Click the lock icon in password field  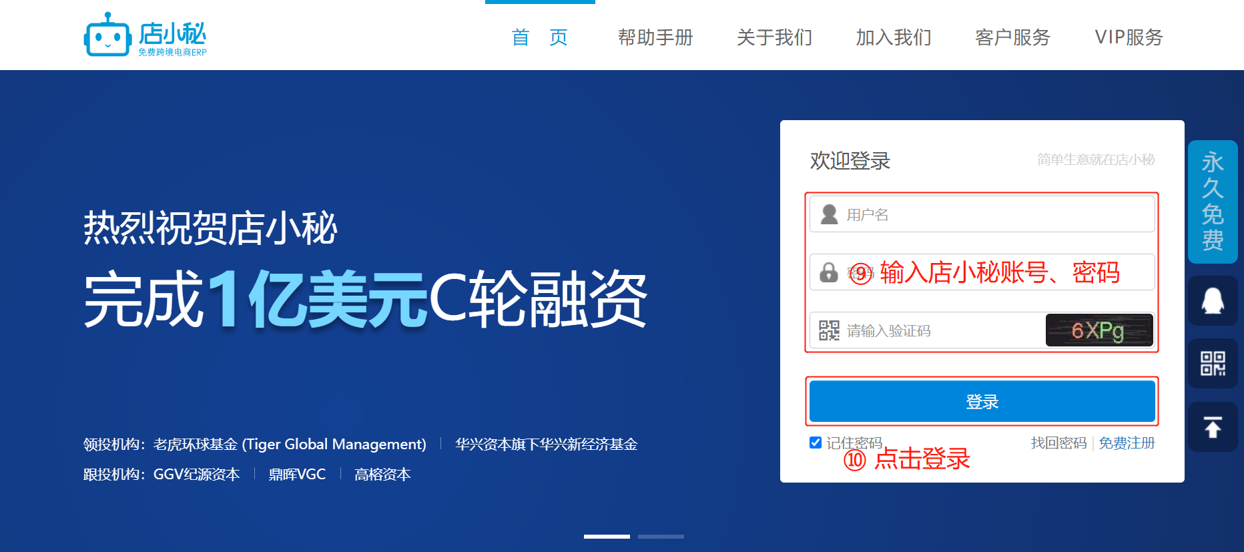coord(829,272)
